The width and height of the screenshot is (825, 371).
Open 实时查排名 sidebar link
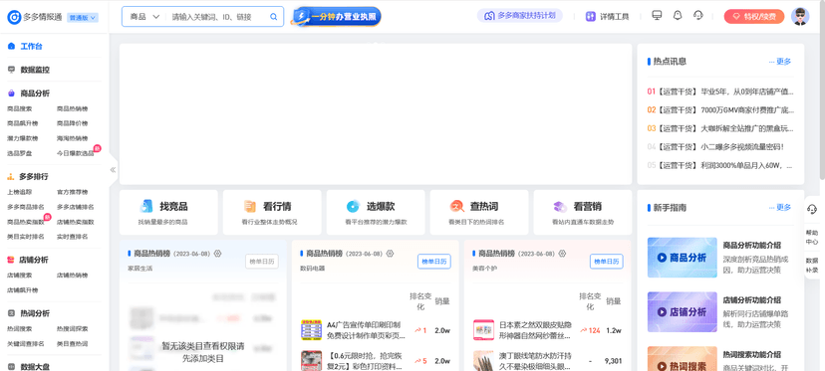click(72, 237)
